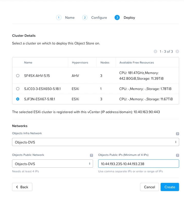Select the SJF3N-ESX67-5.18.1 cluster radio button
The width and height of the screenshot is (184, 197).
(18, 99)
